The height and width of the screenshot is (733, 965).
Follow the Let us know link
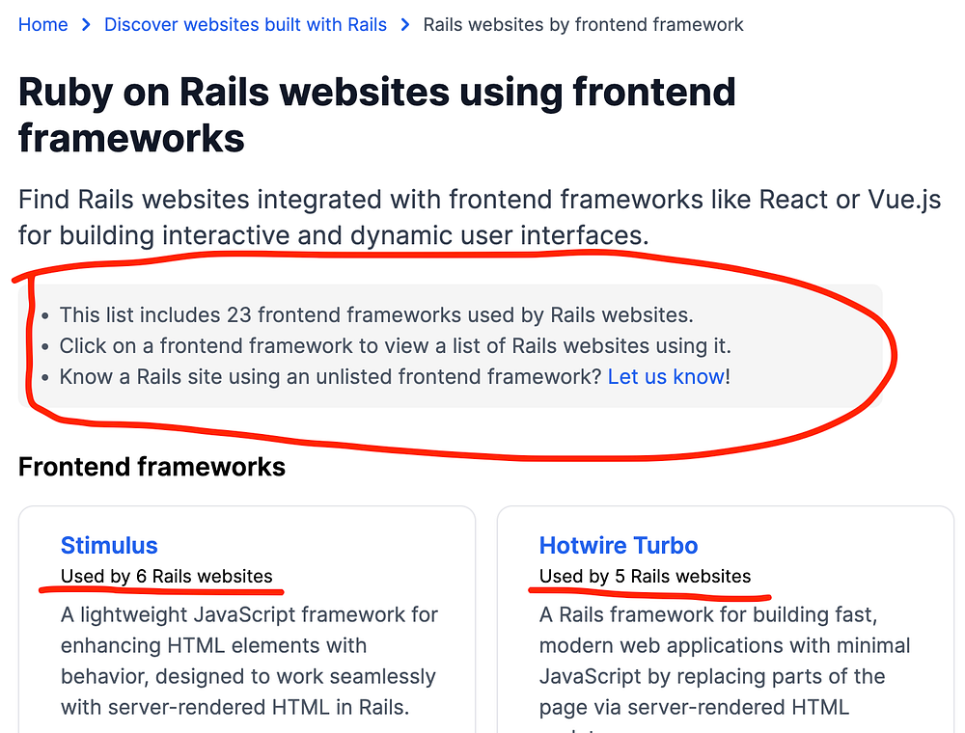pos(666,376)
